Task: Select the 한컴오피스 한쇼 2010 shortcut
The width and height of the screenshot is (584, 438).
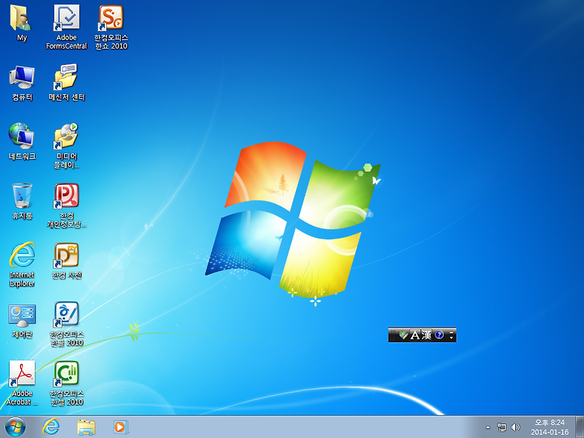Action: click(x=111, y=27)
